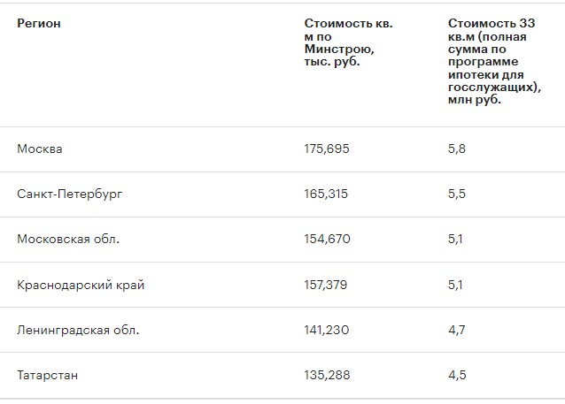The height and width of the screenshot is (404, 565).
Task: Click the 5,1 value for Московская обл.
Action: (x=456, y=239)
